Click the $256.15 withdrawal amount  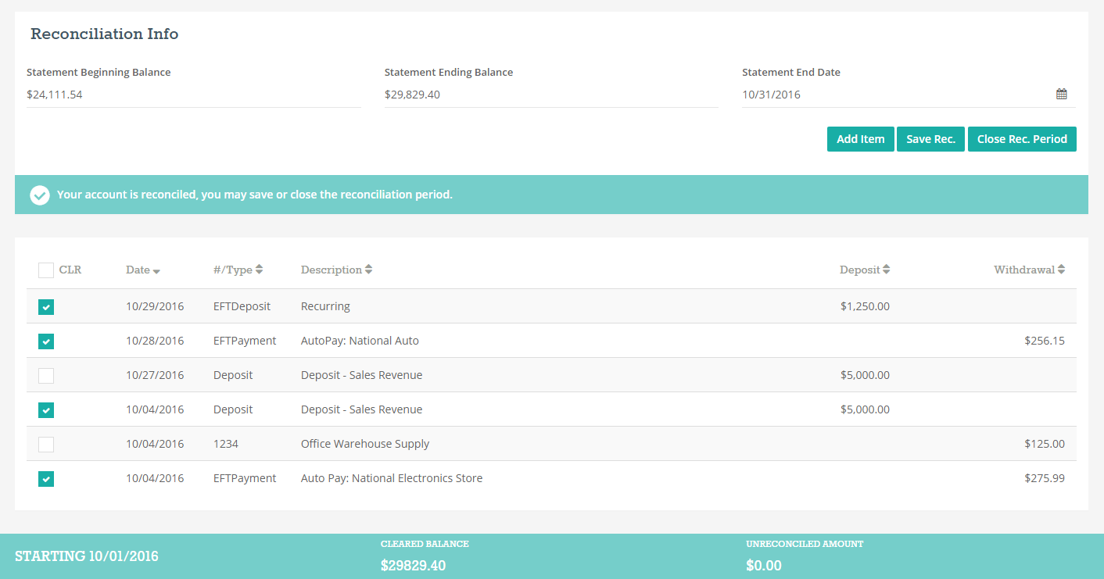1045,341
